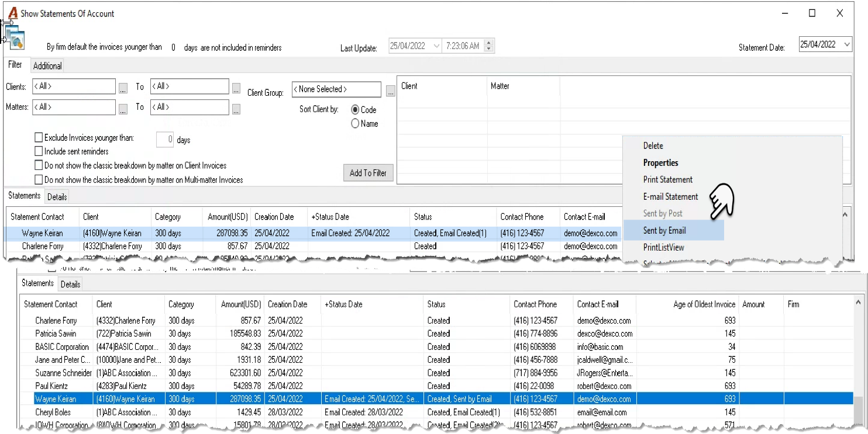Select the Filter tab
This screenshot has height=434, width=868.
pos(15,65)
